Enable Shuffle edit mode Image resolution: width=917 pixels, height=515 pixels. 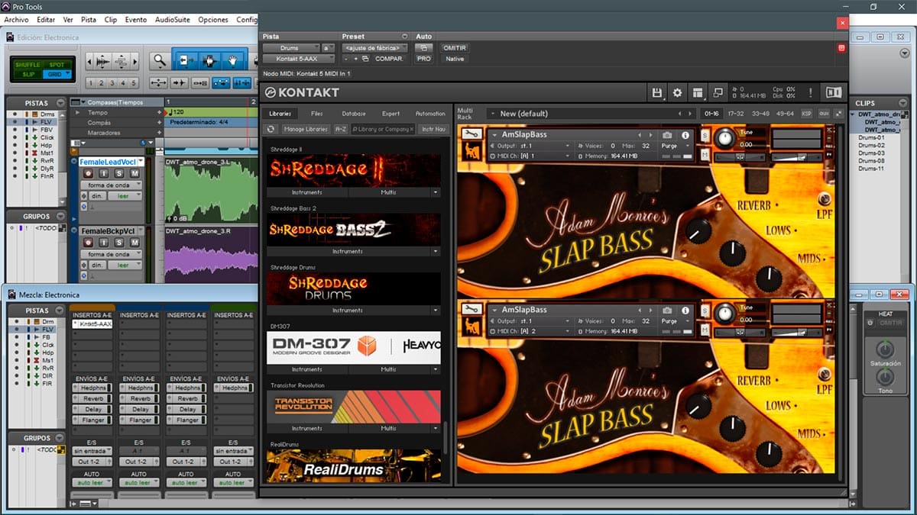pyautogui.click(x=28, y=64)
